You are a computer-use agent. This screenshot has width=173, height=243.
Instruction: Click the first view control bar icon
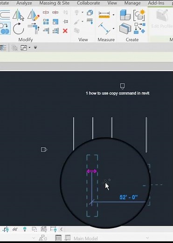tap(6, 229)
